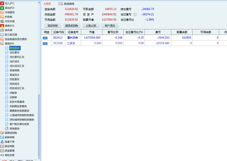Open the 买入[F1] buy icon
Viewport: 227px width, 161px height.
tap(2, 3)
